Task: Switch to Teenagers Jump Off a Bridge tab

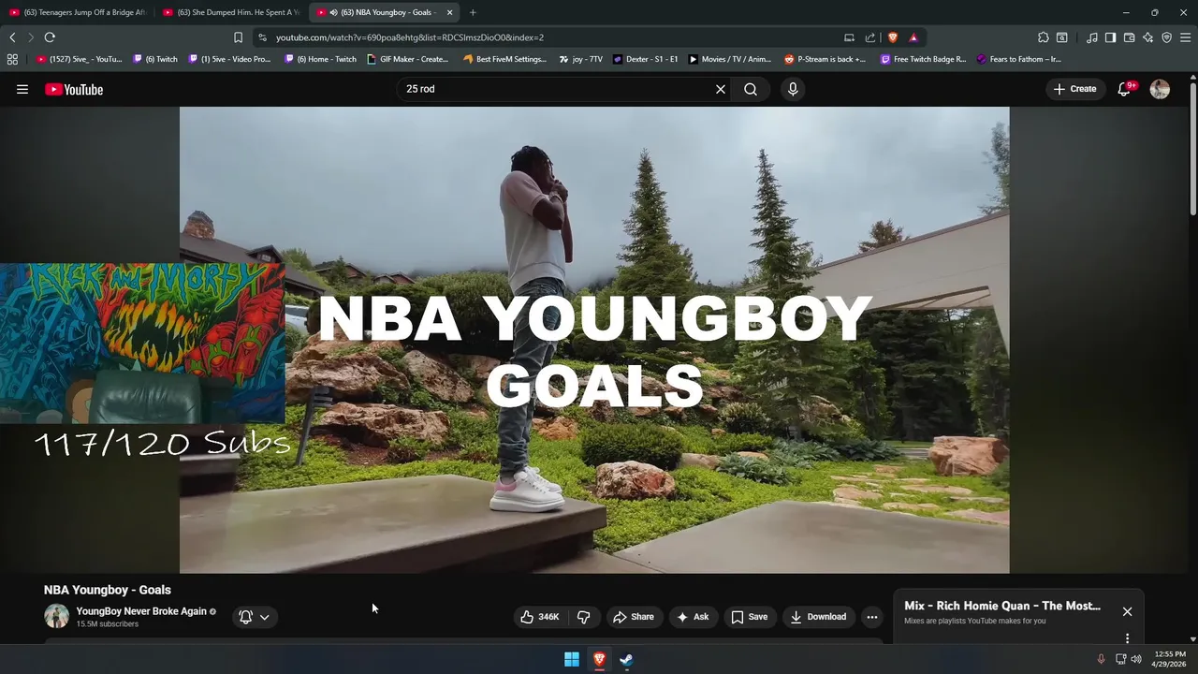Action: [x=78, y=12]
